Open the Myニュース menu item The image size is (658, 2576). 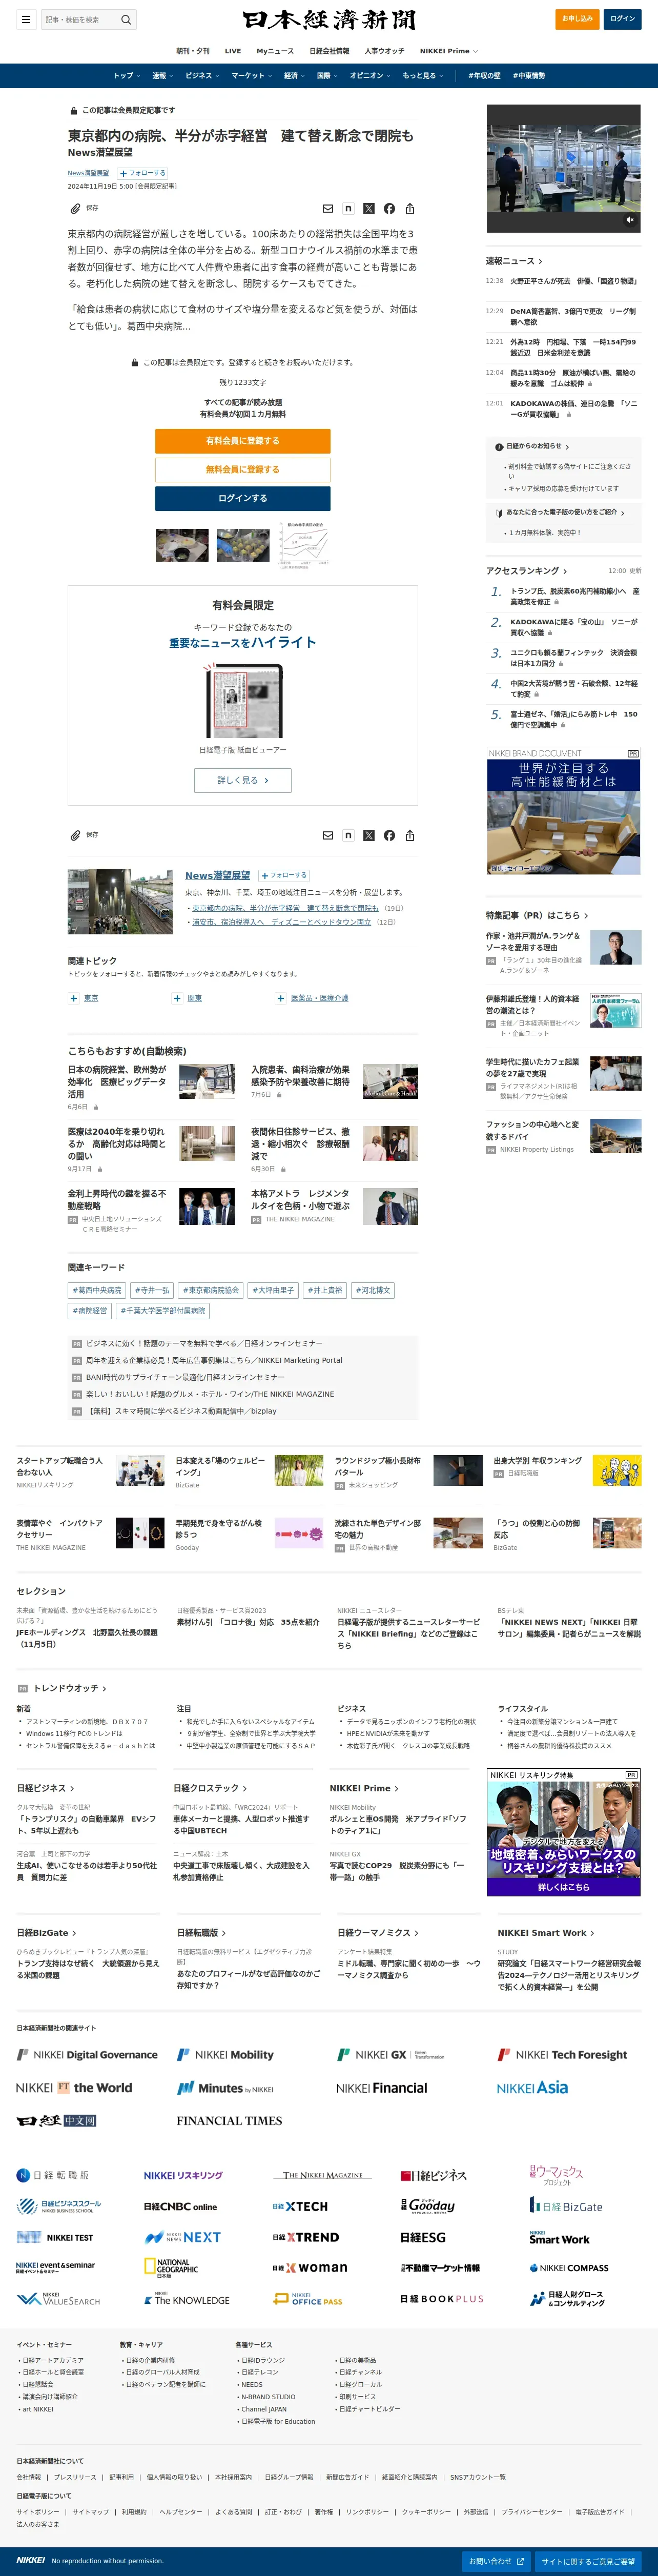tap(275, 51)
